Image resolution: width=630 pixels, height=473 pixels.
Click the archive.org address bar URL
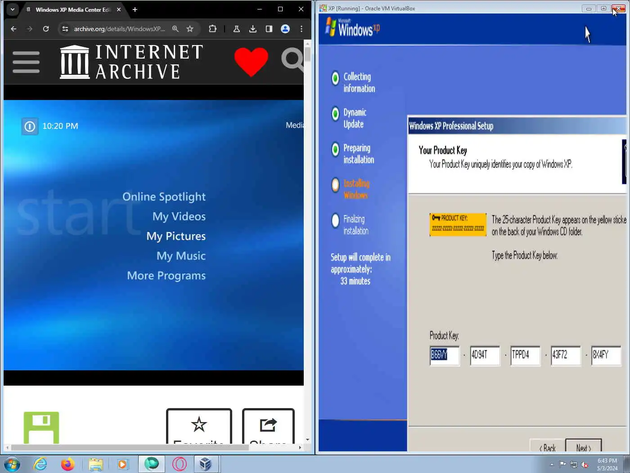point(120,29)
